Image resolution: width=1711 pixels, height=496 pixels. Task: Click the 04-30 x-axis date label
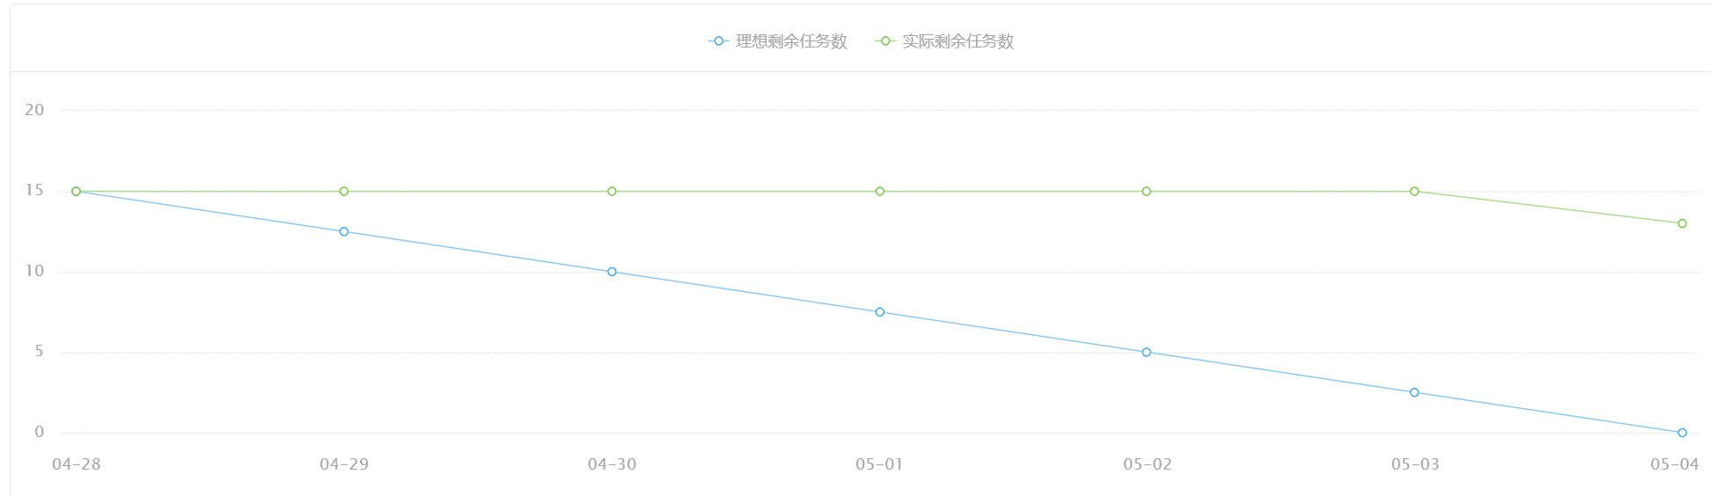612,464
